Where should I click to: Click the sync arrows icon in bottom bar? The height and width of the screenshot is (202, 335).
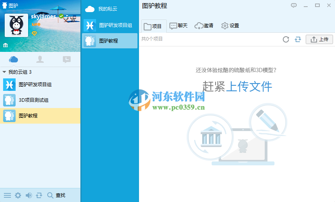[x=39, y=195]
